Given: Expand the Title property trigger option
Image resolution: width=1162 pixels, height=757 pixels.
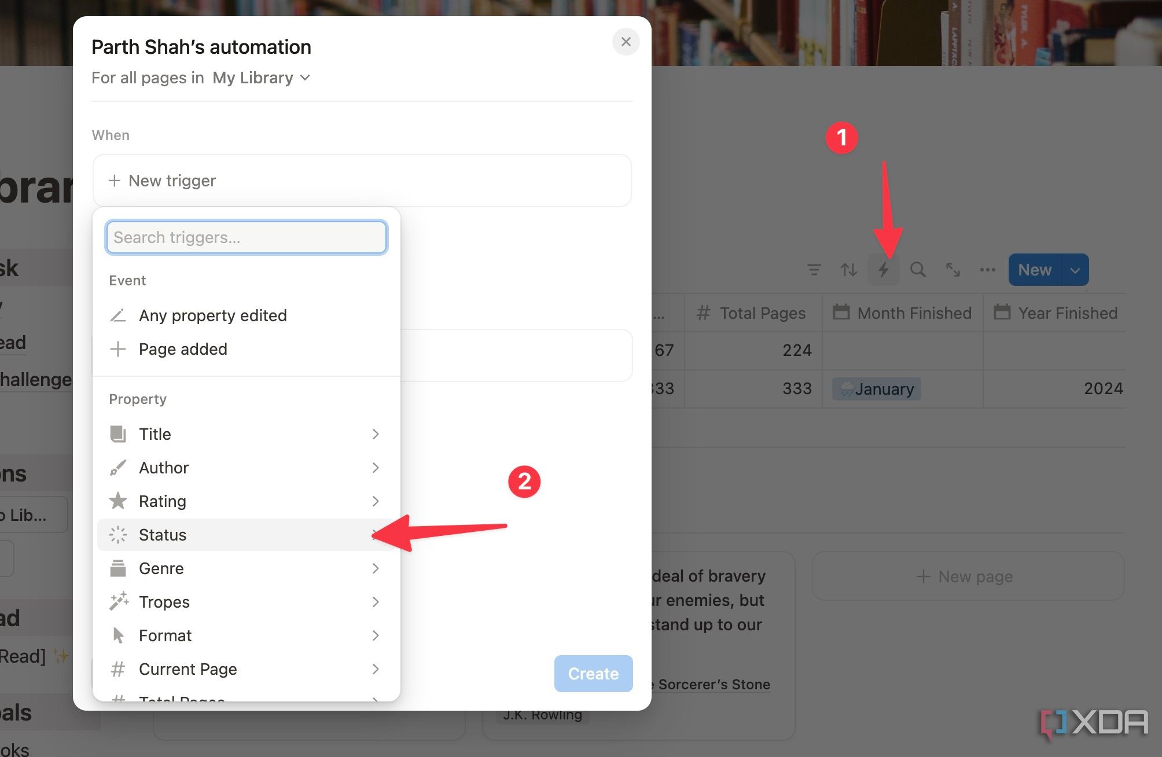Looking at the screenshot, I should point(375,433).
